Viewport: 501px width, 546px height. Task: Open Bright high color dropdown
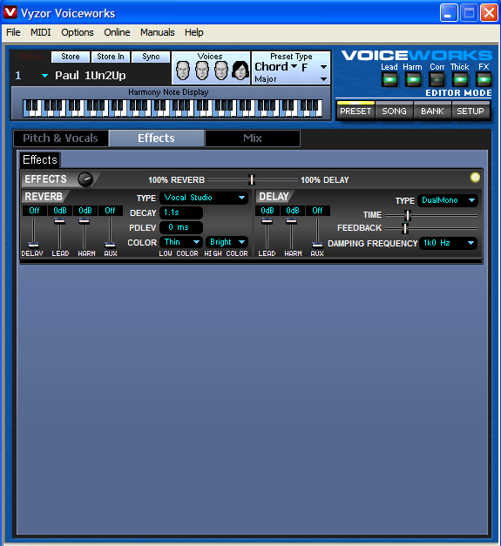click(x=227, y=242)
